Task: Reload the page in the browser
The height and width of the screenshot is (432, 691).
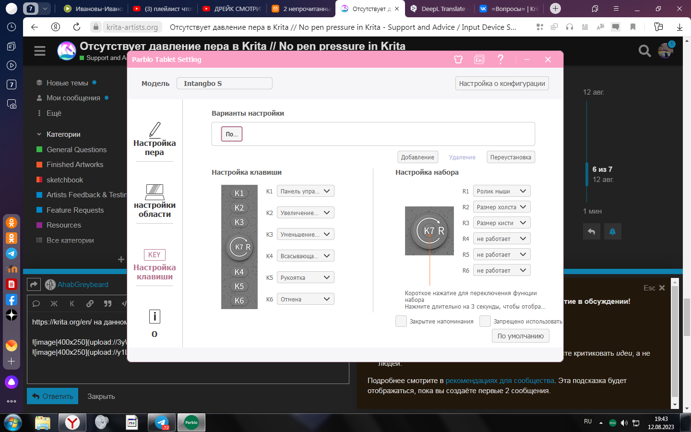Action: (77, 27)
